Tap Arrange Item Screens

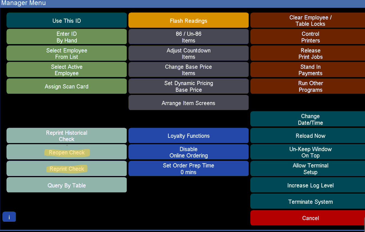(x=189, y=103)
